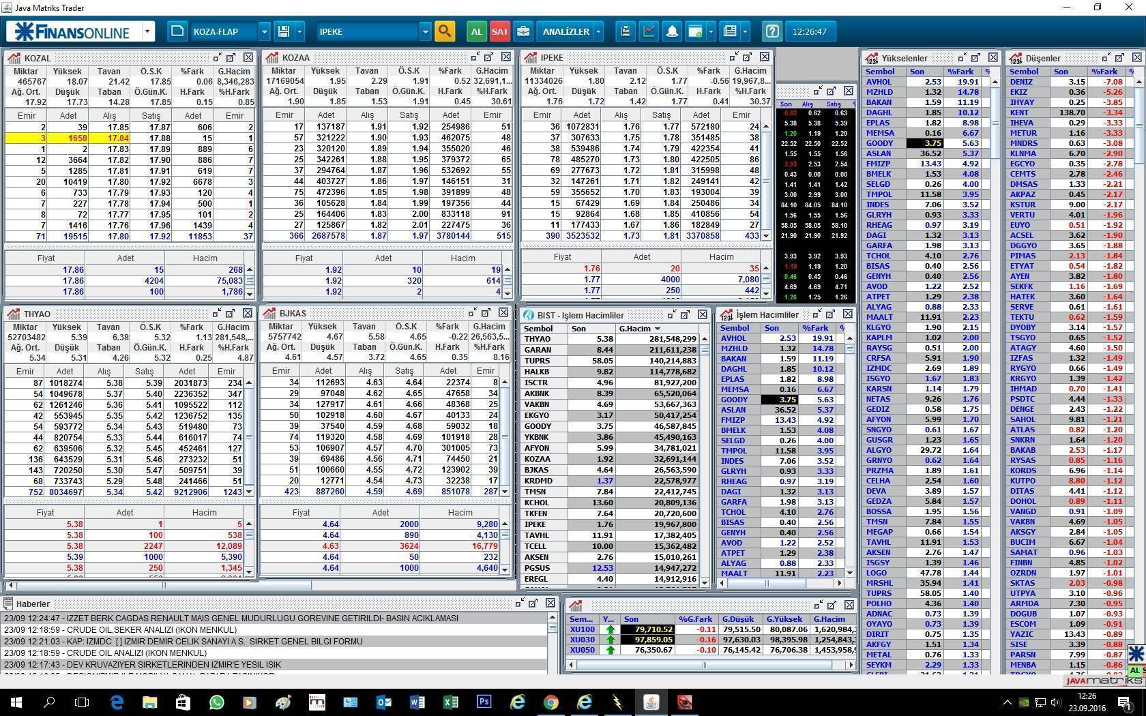
Task: Open the briefcase portfolio icon
Action: [523, 31]
